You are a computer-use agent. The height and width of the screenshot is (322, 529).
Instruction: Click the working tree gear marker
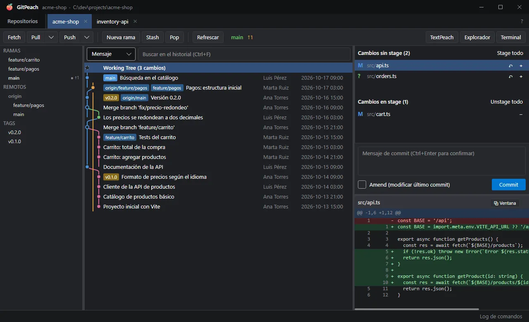point(87,68)
